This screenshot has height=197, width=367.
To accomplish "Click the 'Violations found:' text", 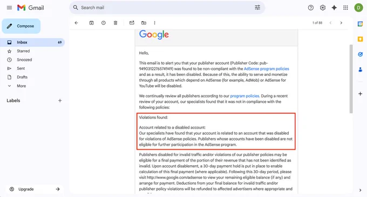I will pos(153,117).
